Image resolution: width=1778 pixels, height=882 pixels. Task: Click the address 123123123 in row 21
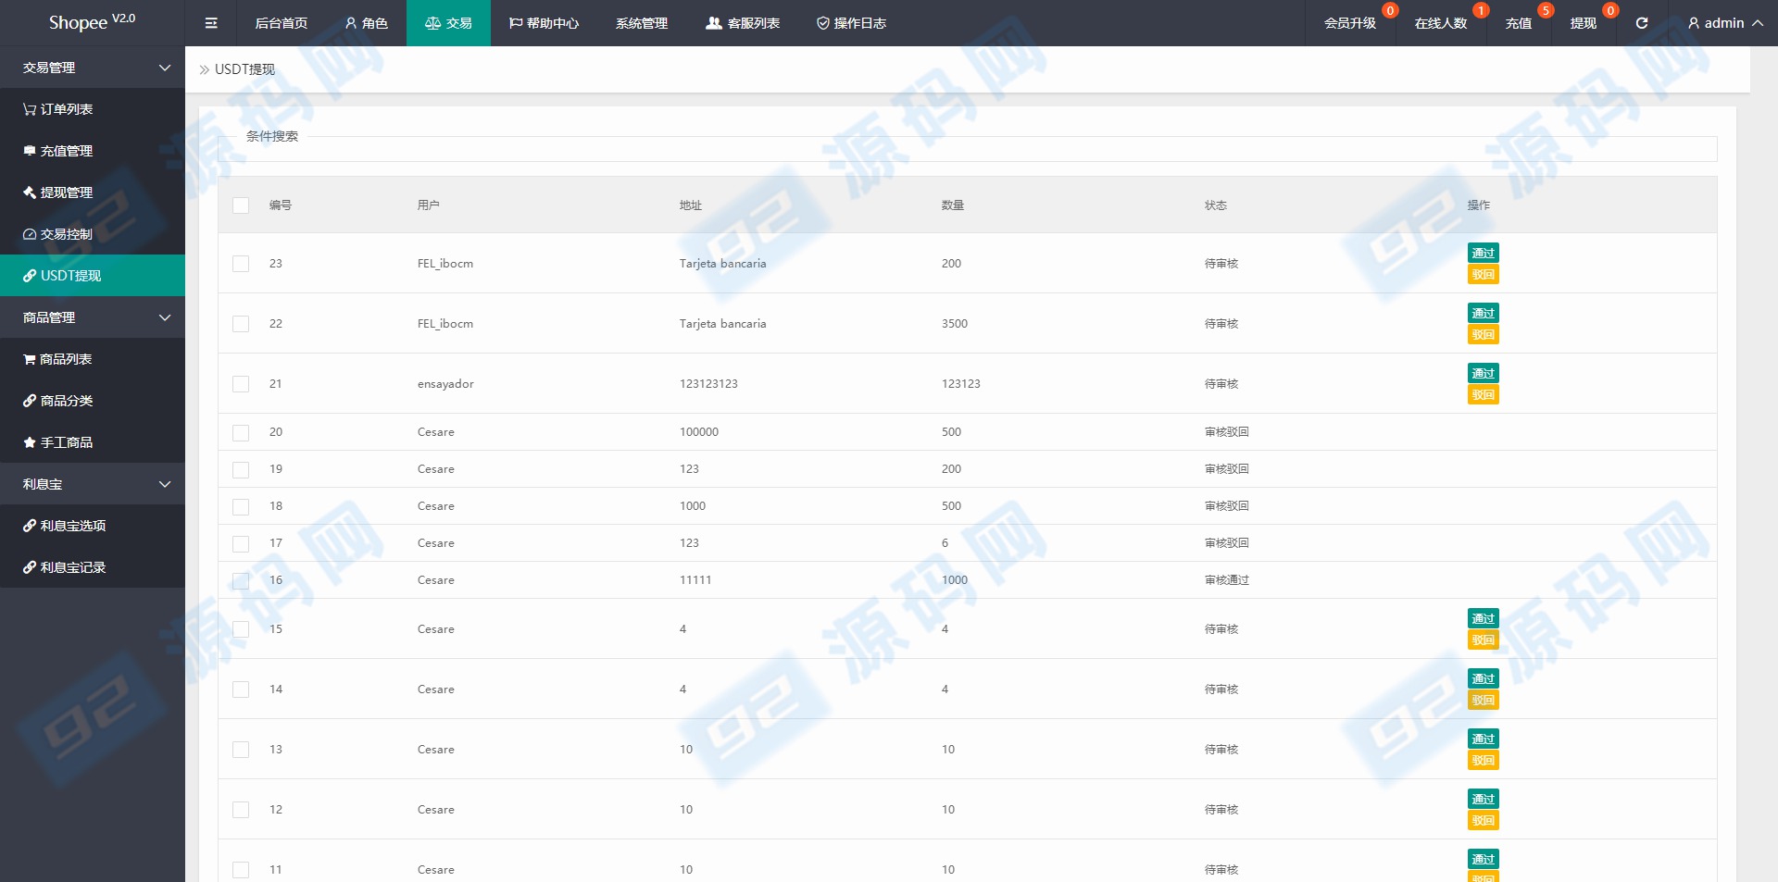708,384
